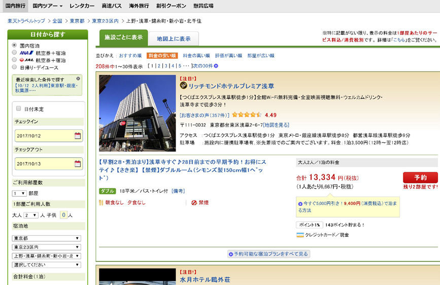This screenshot has height=285, width=440.
Task: Click the recent search 10/12 2人利用 link
Action: 46,88
